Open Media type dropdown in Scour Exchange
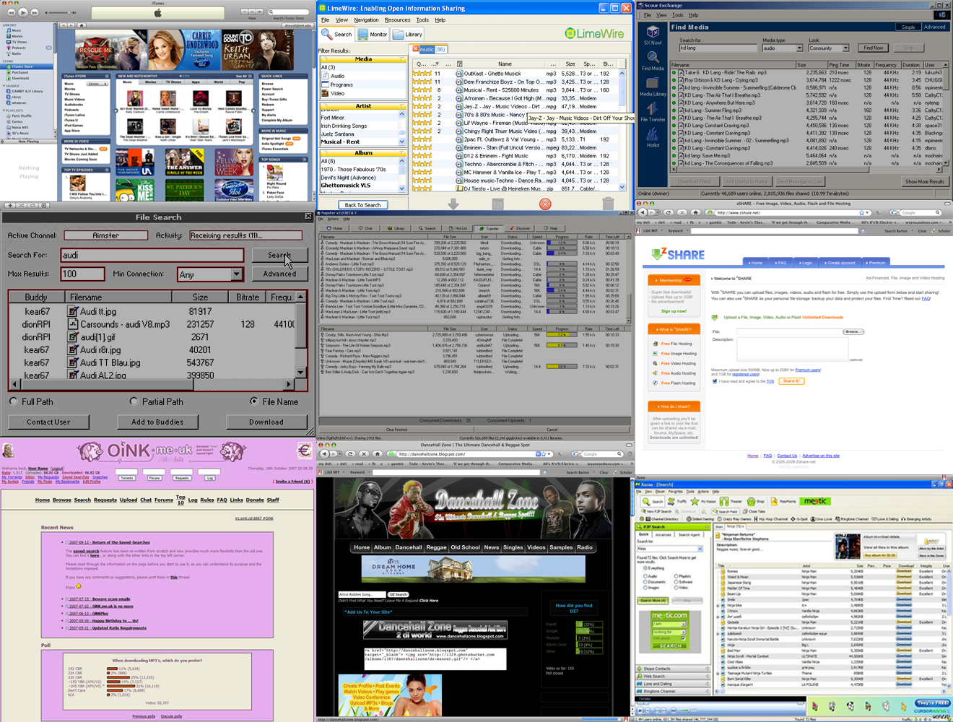Image resolution: width=953 pixels, height=722 pixels. click(799, 48)
